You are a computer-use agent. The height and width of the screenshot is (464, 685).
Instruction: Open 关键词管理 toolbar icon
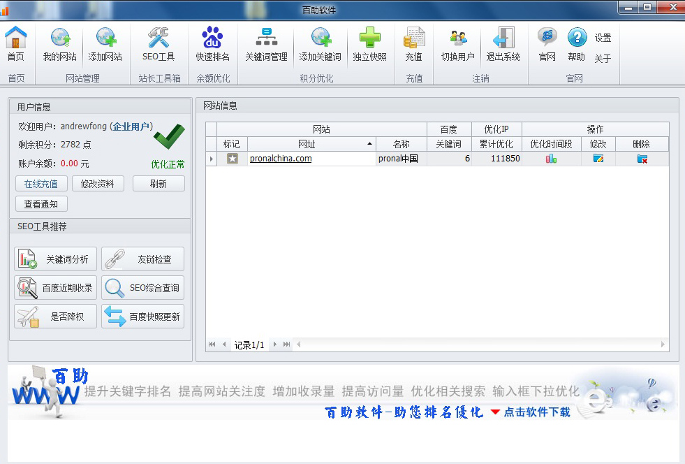click(x=267, y=44)
